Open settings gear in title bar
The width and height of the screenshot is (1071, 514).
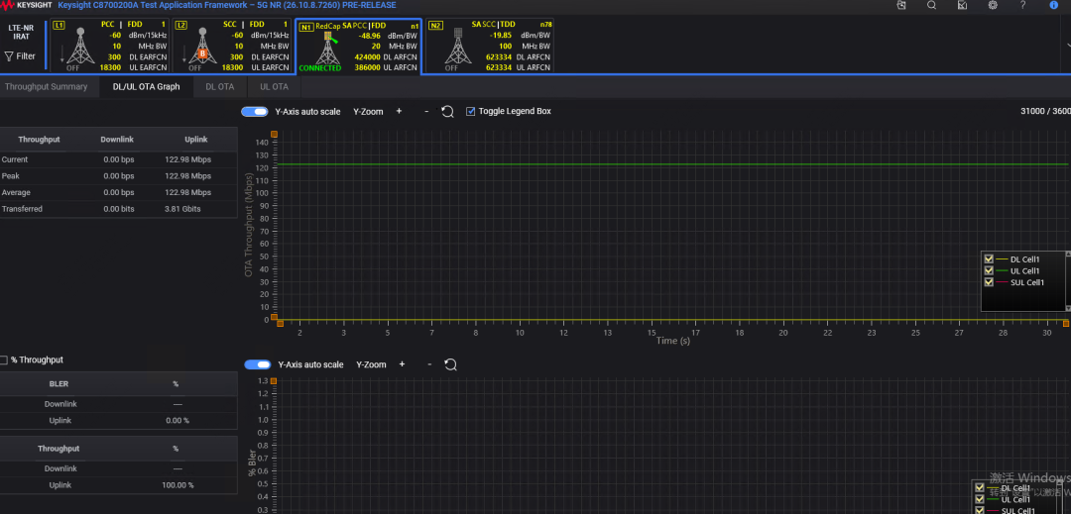pos(993,5)
